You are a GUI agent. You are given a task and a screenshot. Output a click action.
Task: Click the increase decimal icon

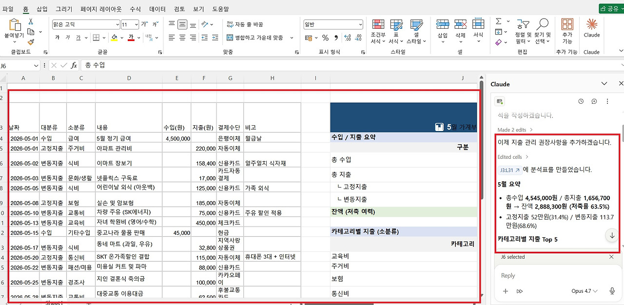(x=348, y=38)
